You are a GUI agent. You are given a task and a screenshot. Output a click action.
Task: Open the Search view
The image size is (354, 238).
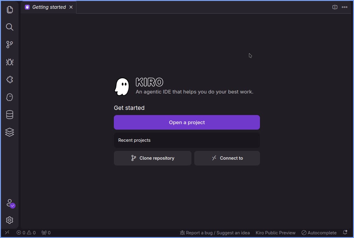click(x=9, y=27)
